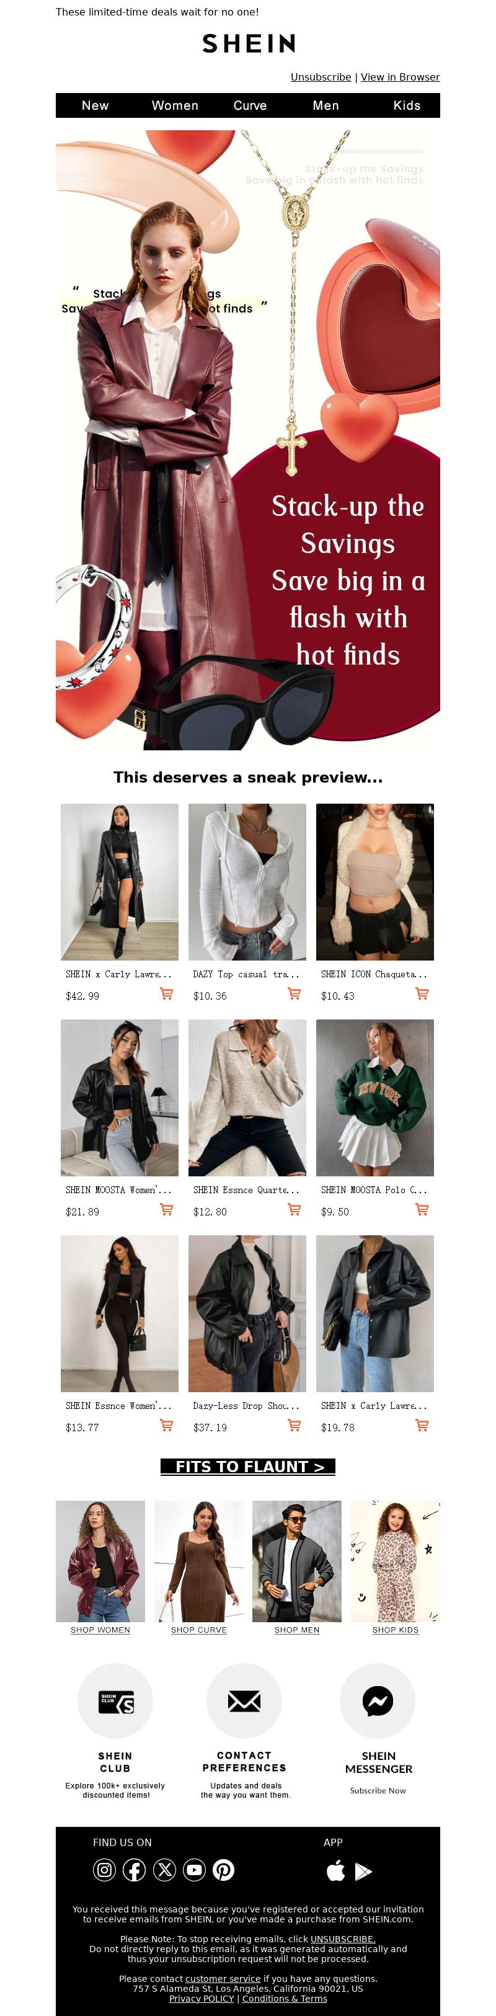Open SHEIN Facebook icon in footer
This screenshot has height=2016, width=496.
[x=134, y=1870]
